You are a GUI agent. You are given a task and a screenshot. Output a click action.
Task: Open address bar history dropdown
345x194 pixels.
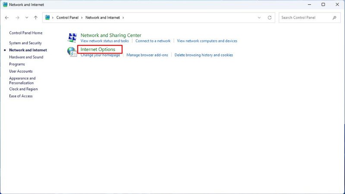click(259, 18)
